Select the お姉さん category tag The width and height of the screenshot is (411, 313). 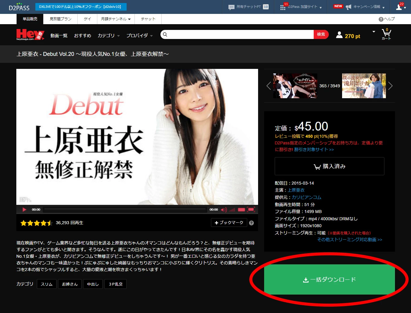click(70, 284)
